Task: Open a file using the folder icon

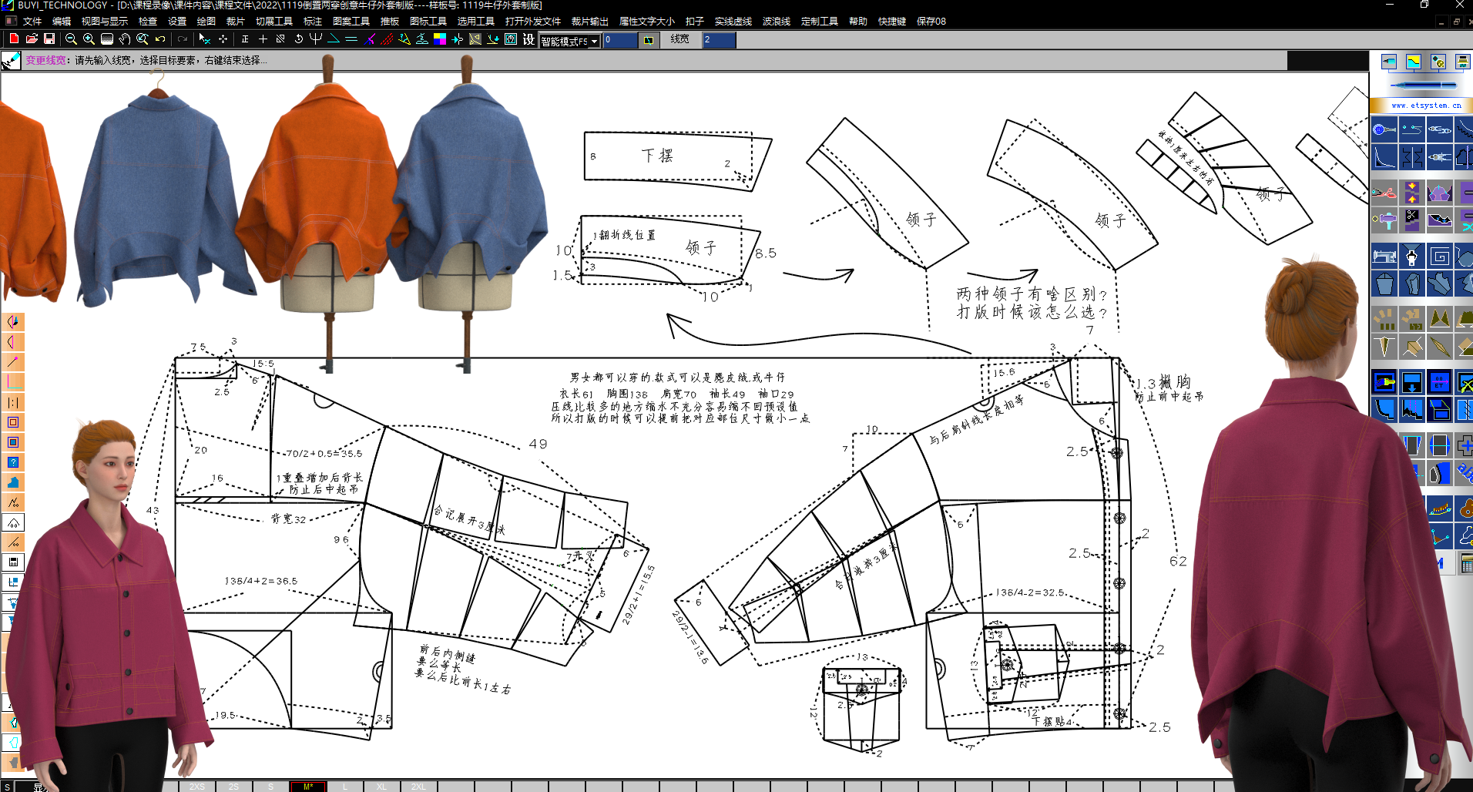Action: coord(32,39)
